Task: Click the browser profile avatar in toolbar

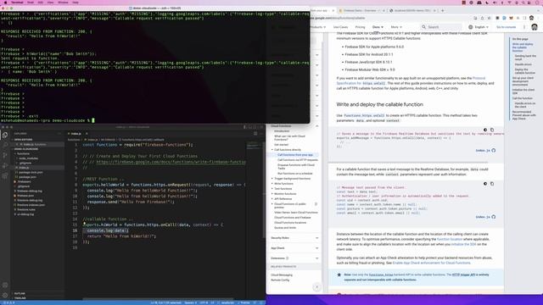Action: (x=532, y=18)
